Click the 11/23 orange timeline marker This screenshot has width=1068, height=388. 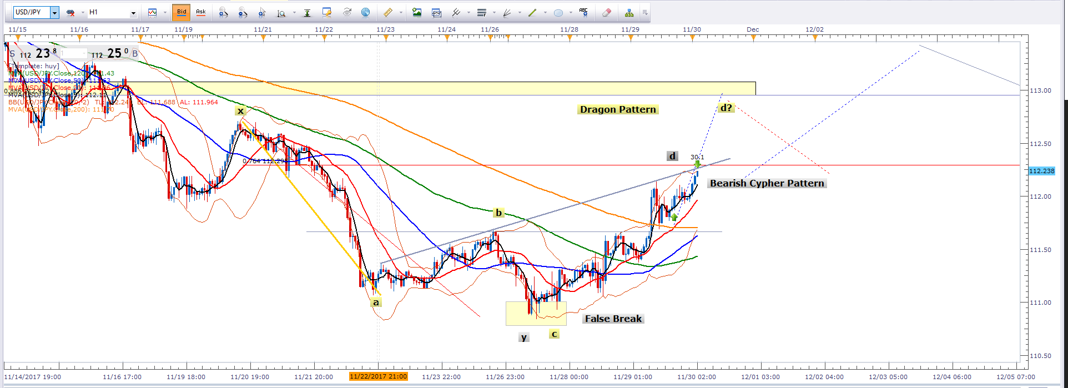(x=386, y=38)
